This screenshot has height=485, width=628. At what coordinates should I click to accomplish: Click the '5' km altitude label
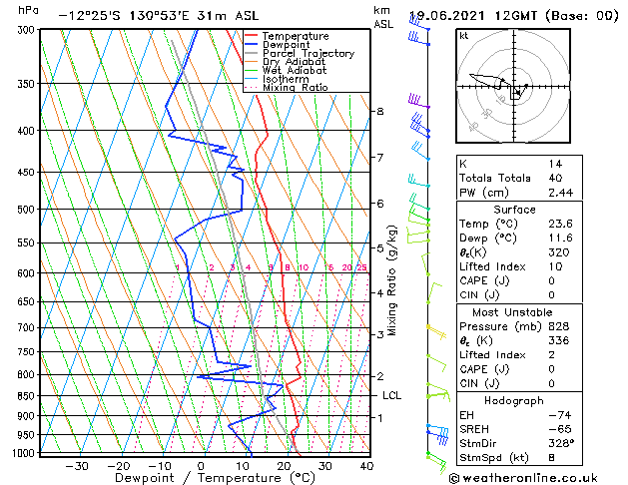380,248
